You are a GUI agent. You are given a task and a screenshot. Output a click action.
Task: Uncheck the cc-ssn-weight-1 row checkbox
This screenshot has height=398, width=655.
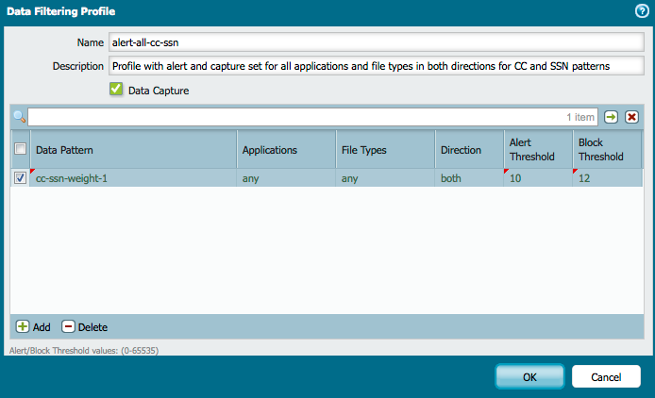pyautogui.click(x=20, y=178)
